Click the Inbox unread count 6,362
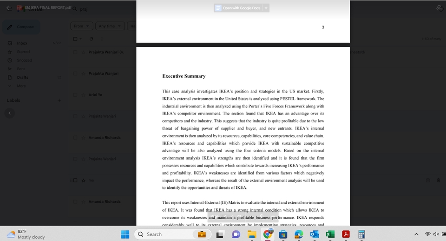The height and width of the screenshot is (241, 446). 57,43
